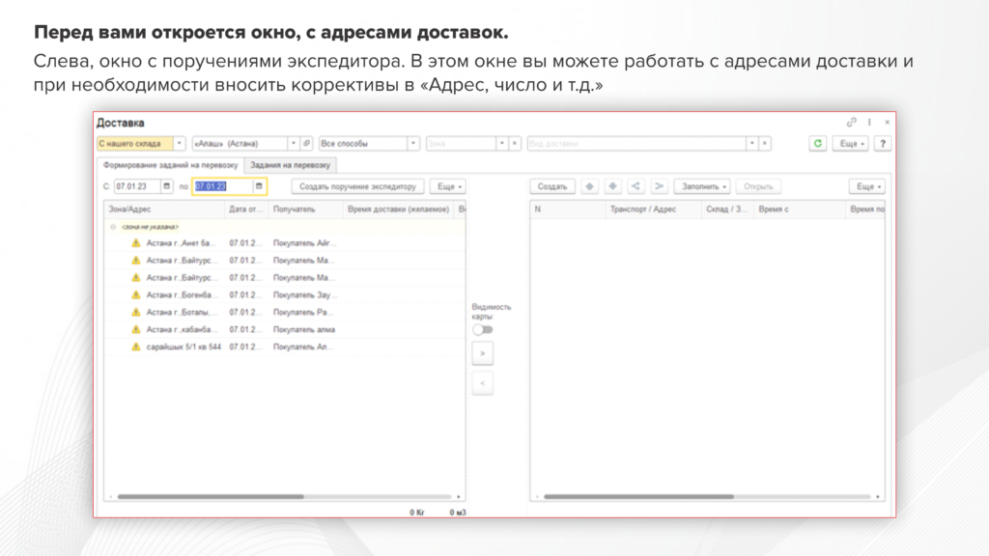Collapse the <зона не указана> group
This screenshot has height=556, width=989.
pyautogui.click(x=113, y=227)
